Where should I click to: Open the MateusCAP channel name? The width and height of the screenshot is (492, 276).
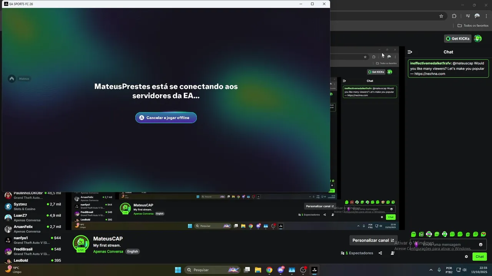point(108,238)
